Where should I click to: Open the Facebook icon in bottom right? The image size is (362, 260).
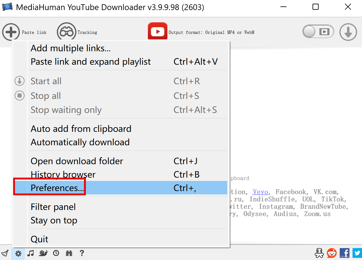344,253
